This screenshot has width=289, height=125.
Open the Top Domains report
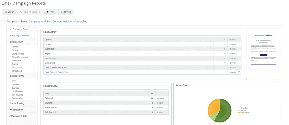(17, 98)
